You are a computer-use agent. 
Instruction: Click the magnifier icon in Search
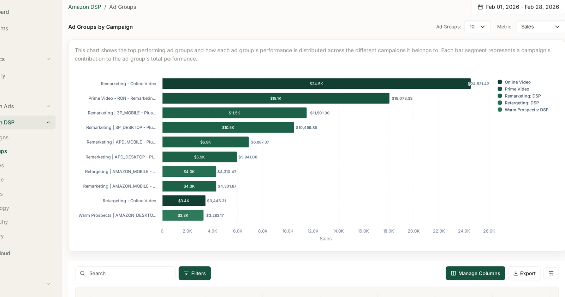point(83,273)
